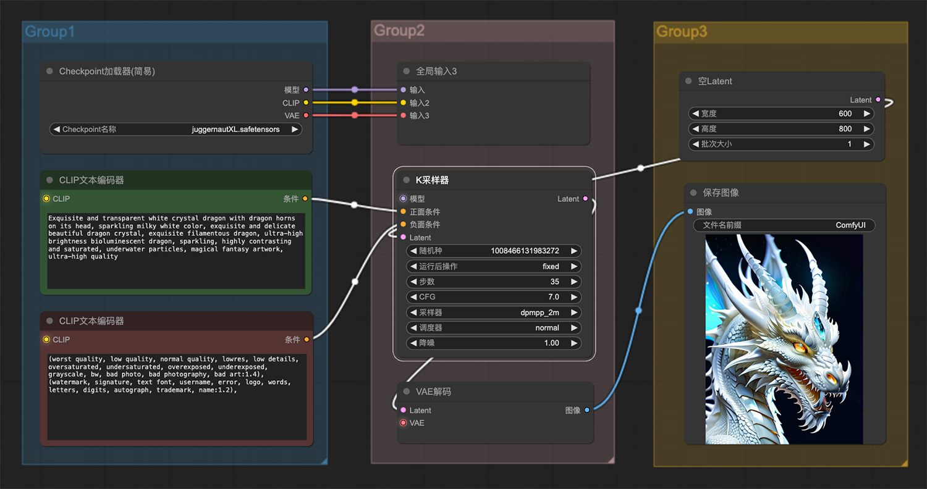Open the 调度器 normal dropdown
927x489 pixels.
pos(494,328)
